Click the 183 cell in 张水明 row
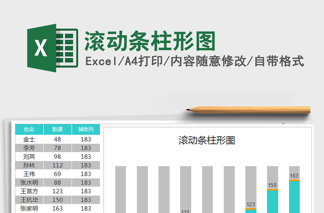The width and height of the screenshot is (324, 213). [x=86, y=183]
